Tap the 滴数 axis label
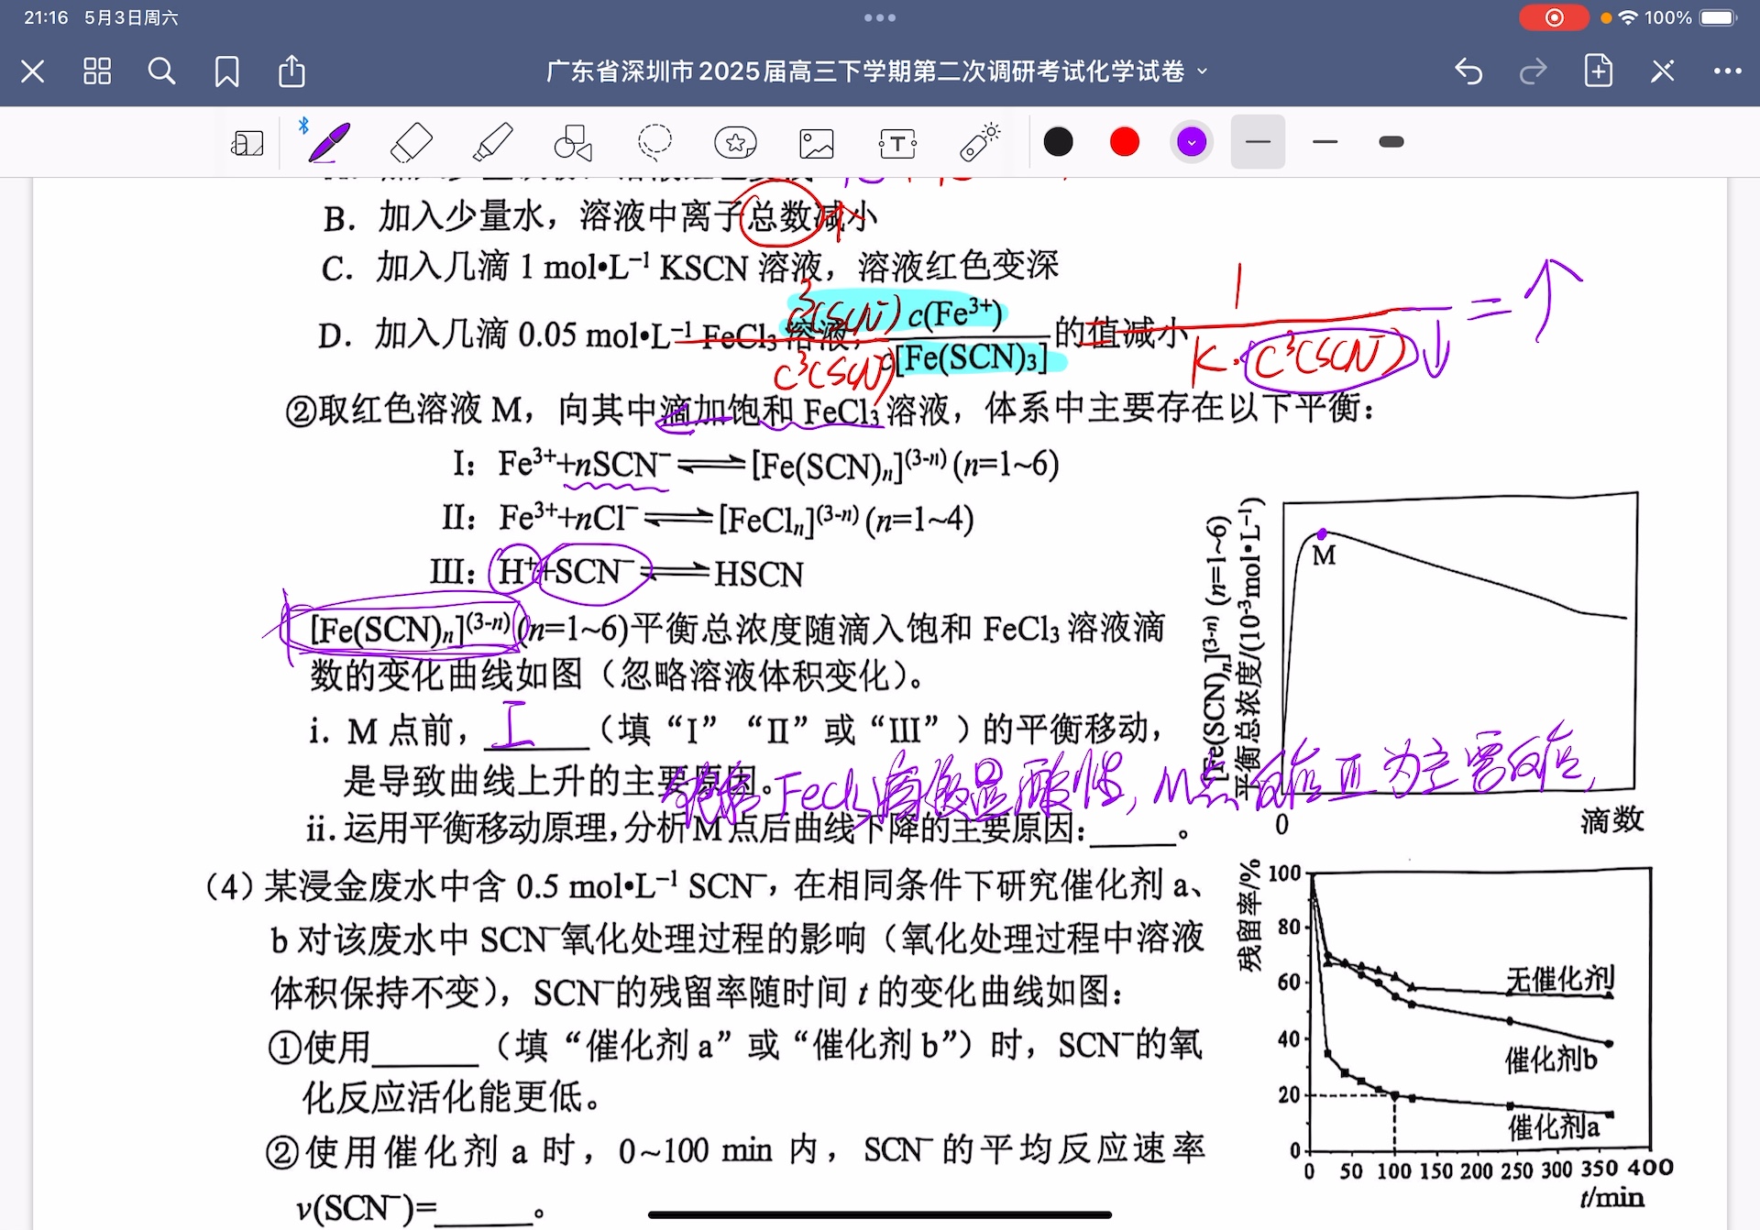 tap(1611, 820)
